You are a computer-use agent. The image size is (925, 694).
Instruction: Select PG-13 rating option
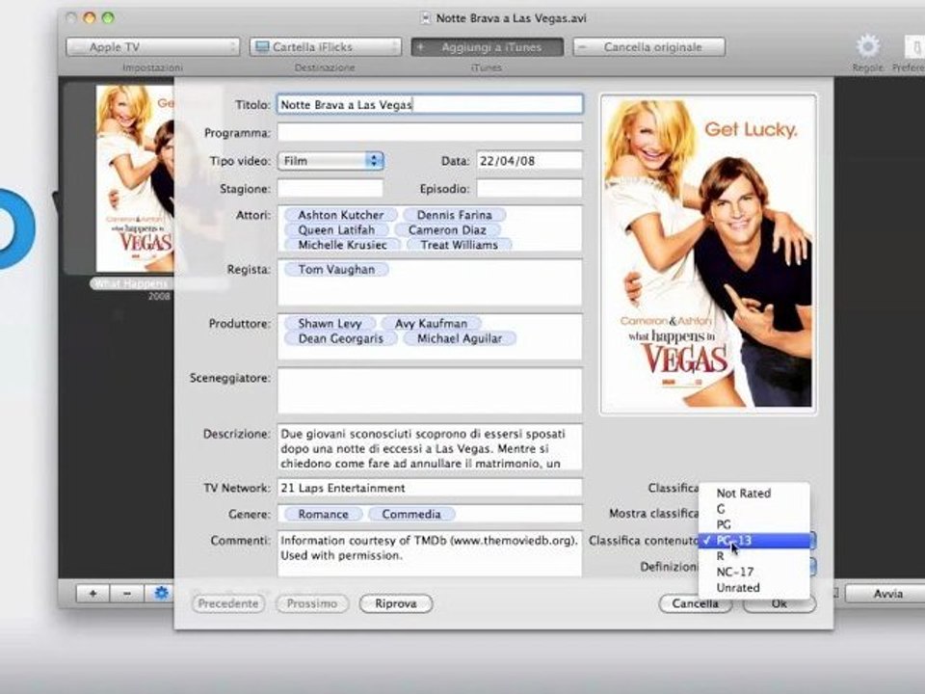pyautogui.click(x=753, y=541)
